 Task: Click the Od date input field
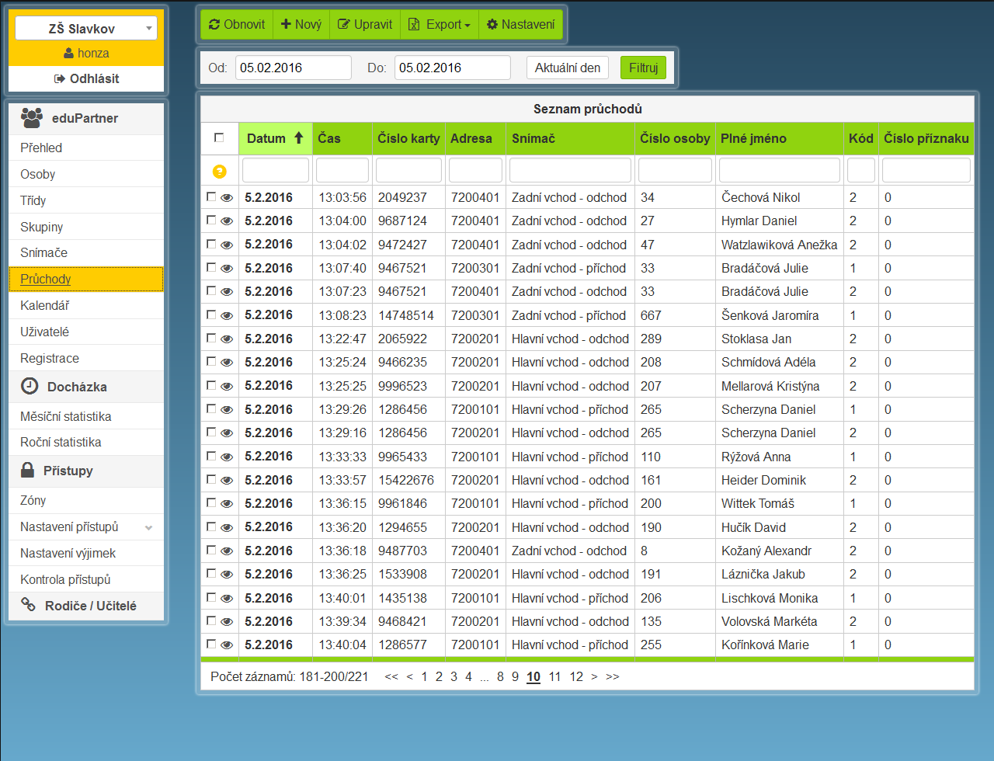(293, 68)
